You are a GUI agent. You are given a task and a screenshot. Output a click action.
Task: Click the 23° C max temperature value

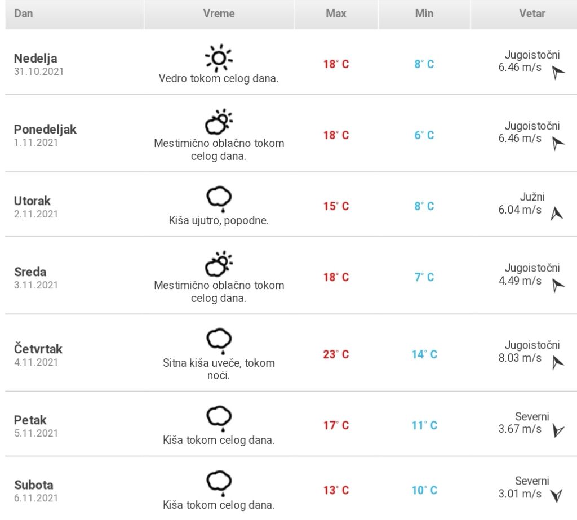(336, 354)
